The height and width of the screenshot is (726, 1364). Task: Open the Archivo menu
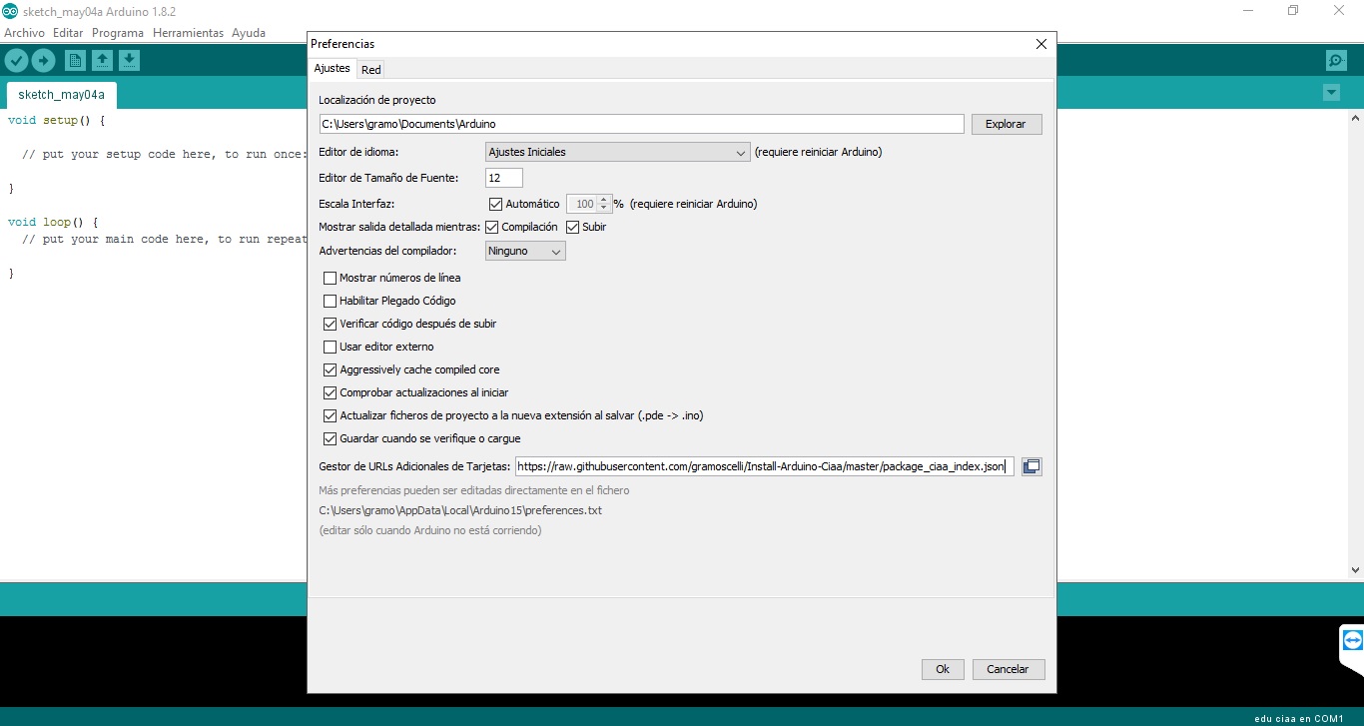(24, 33)
